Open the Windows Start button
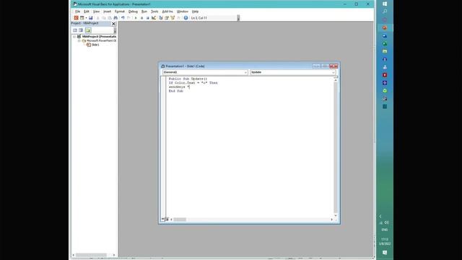Viewport: 462px width, 260px height. pyautogui.click(x=385, y=4)
